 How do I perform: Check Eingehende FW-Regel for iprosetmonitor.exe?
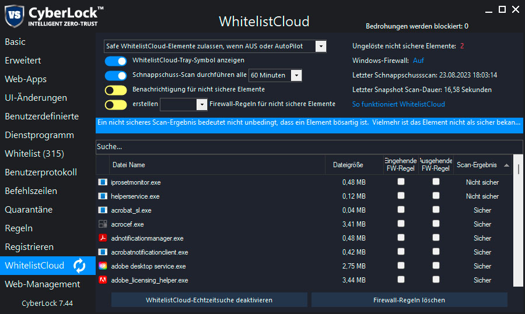point(401,182)
